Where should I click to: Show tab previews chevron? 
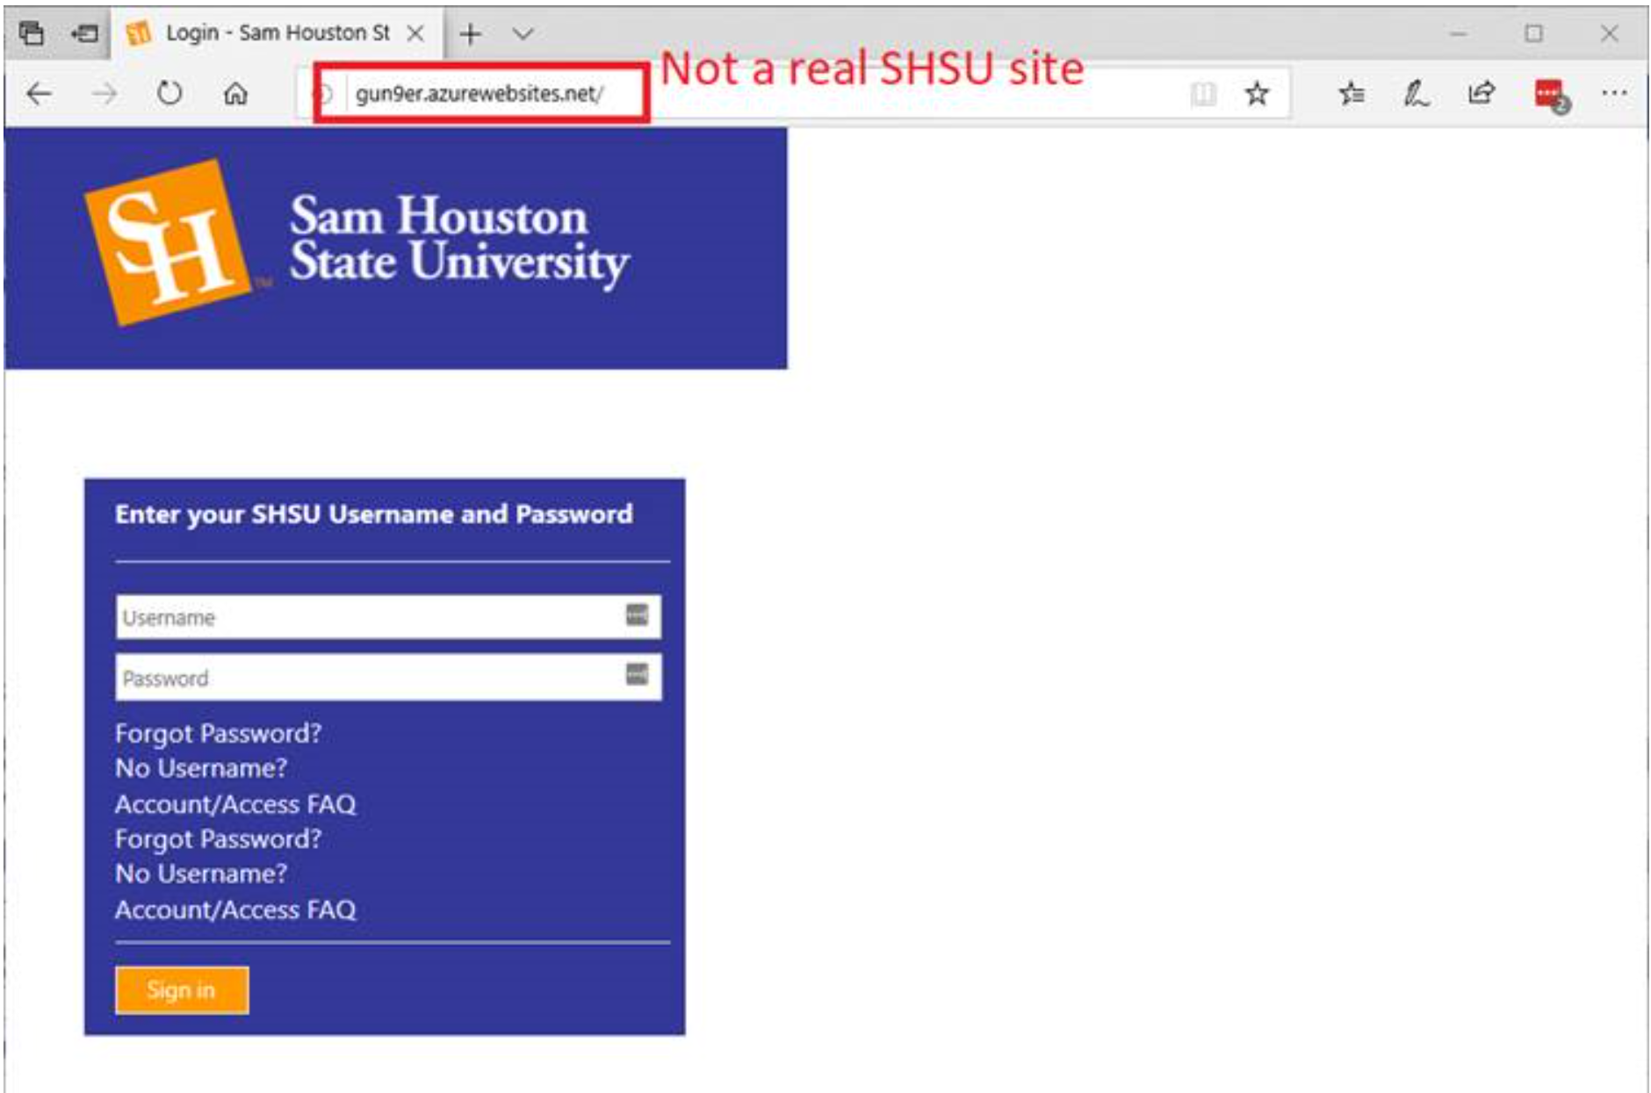(x=523, y=34)
